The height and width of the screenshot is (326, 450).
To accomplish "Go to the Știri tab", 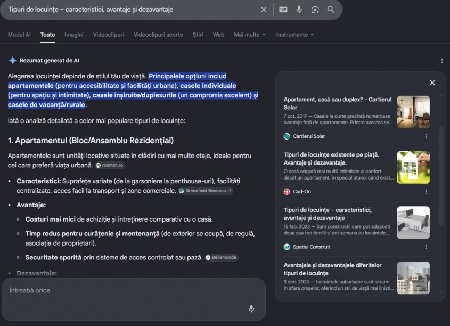I will 198,35.
